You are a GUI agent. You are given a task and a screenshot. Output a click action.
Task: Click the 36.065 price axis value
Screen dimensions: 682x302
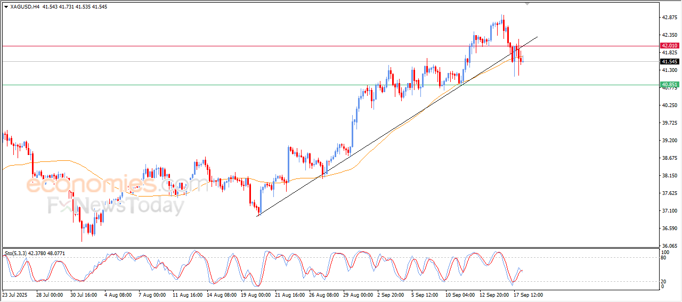pyautogui.click(x=669, y=246)
